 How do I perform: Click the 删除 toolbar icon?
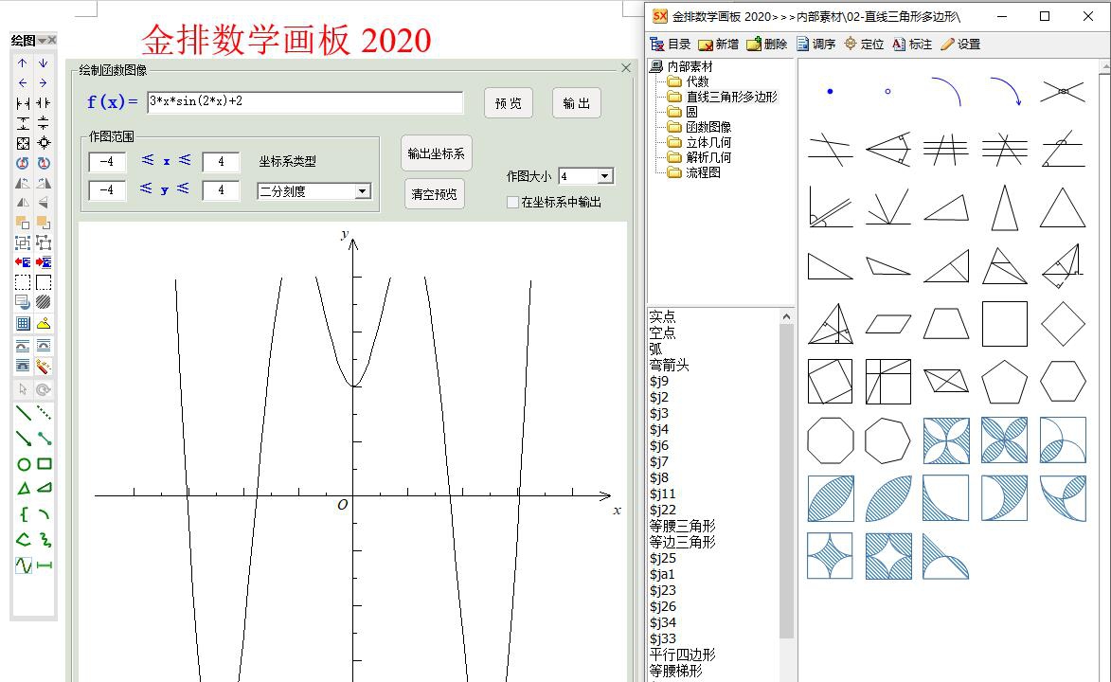(x=762, y=44)
